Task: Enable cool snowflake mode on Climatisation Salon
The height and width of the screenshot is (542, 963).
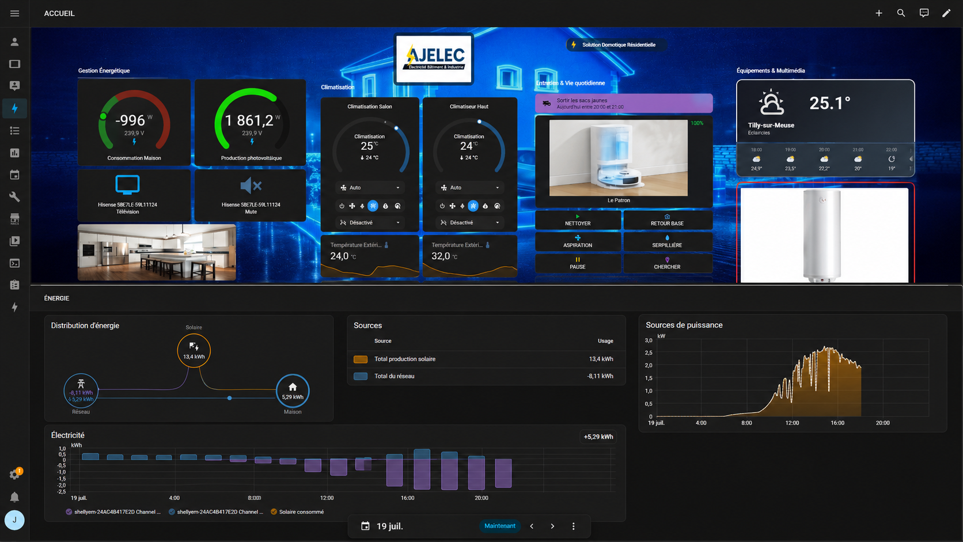Action: click(373, 206)
